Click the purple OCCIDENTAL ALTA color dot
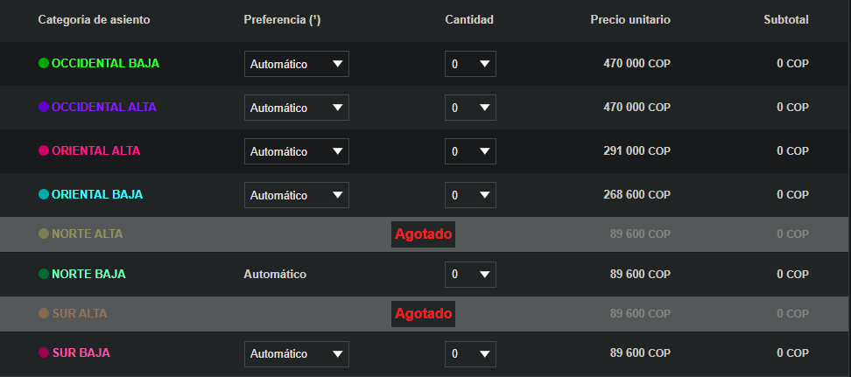 pos(44,108)
